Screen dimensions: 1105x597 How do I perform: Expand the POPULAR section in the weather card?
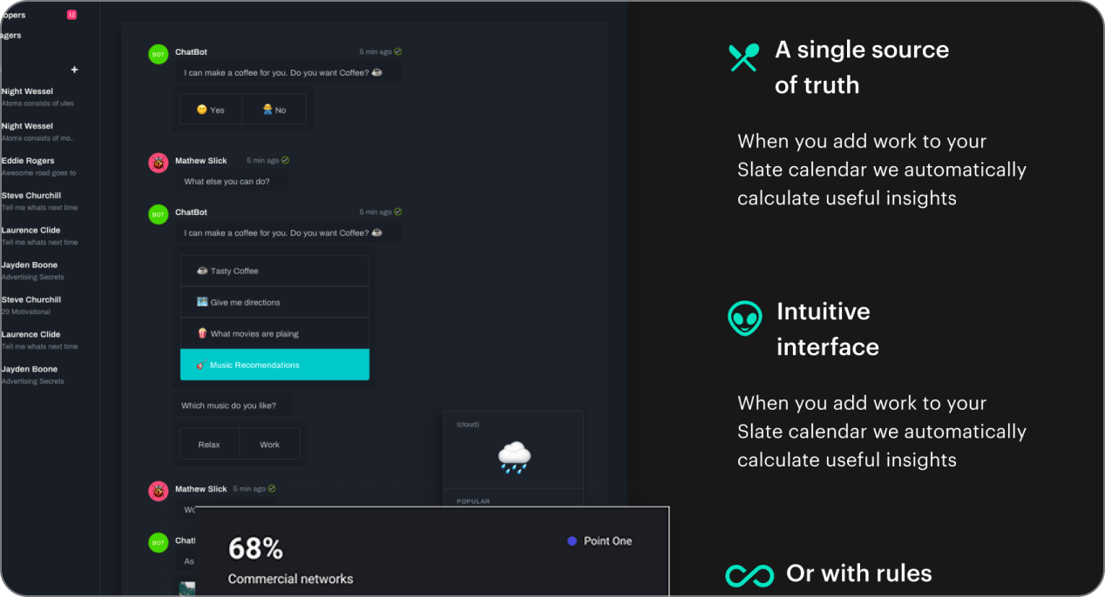pyautogui.click(x=472, y=501)
